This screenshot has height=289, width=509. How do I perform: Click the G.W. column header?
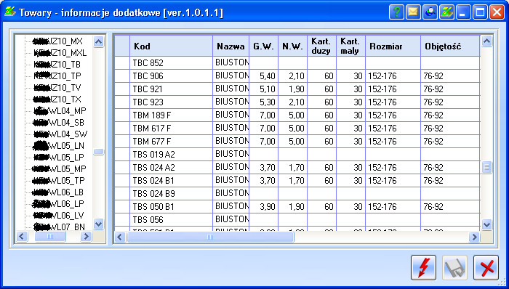coord(263,46)
